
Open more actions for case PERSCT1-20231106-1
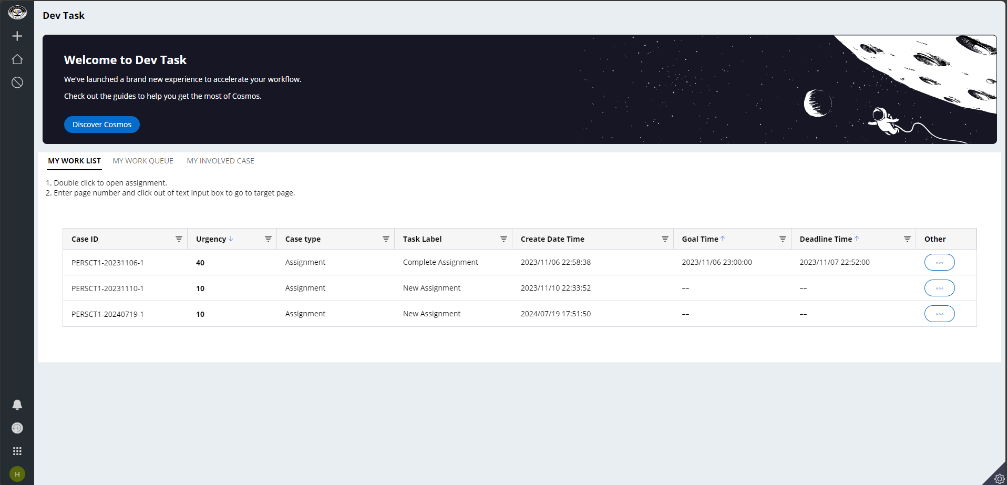tap(939, 262)
